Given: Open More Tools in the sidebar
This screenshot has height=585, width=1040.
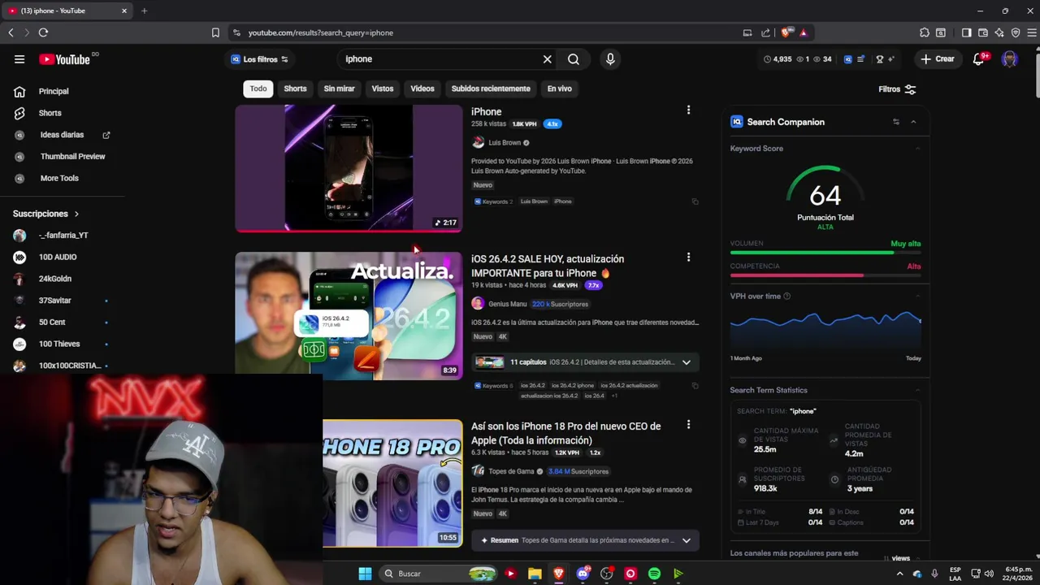Looking at the screenshot, I should 59,178.
